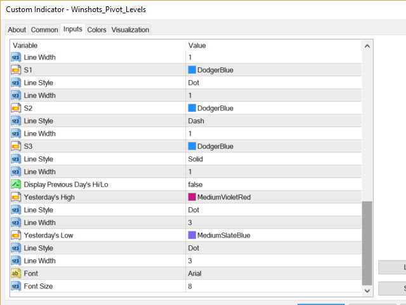Screen dimensions: 406x305
Task: Select the Font Size variable label
Action: [38, 286]
